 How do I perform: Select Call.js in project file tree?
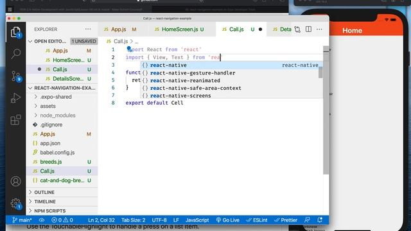point(62,171)
